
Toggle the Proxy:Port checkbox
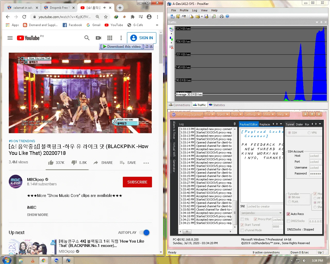pos(255,219)
